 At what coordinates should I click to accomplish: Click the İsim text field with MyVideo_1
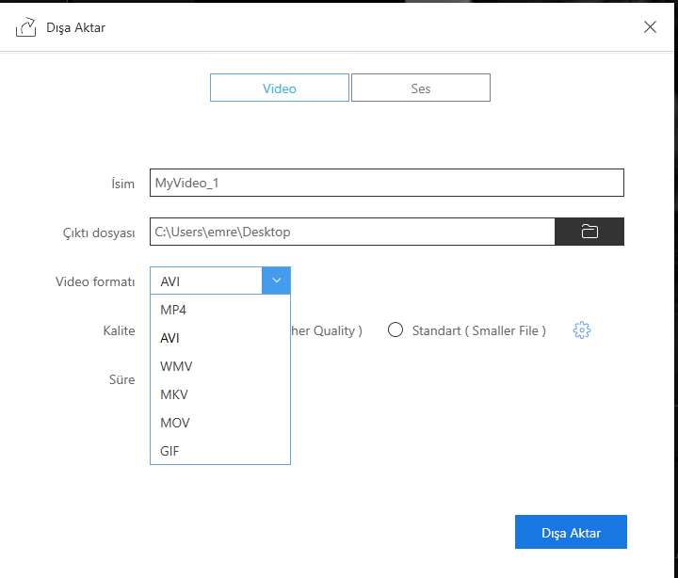tap(386, 183)
